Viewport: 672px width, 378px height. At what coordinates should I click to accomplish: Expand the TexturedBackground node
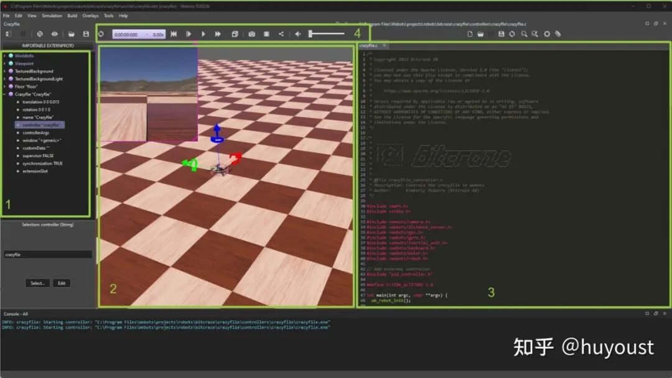pos(5,71)
